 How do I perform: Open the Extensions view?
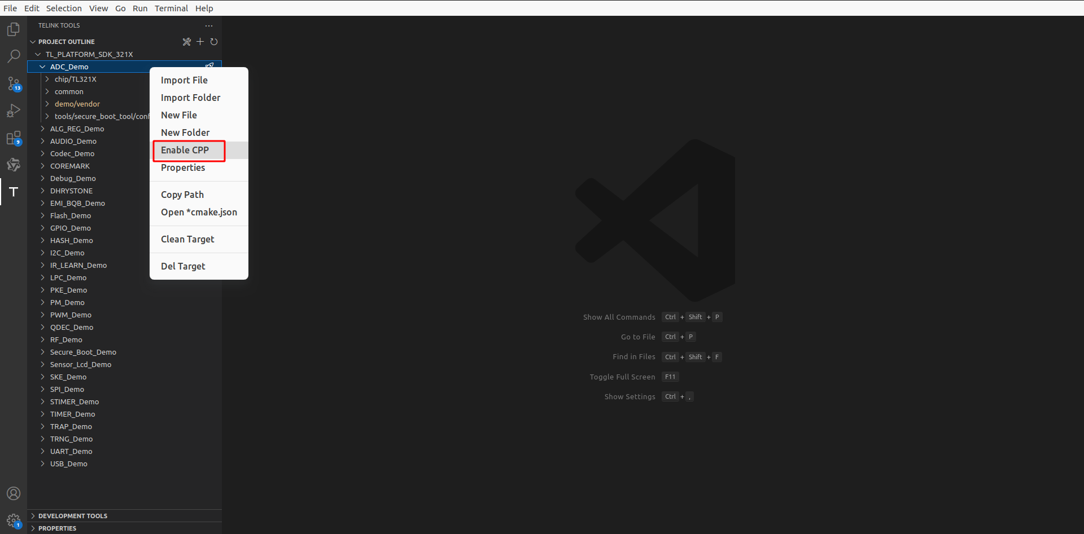(x=13, y=138)
